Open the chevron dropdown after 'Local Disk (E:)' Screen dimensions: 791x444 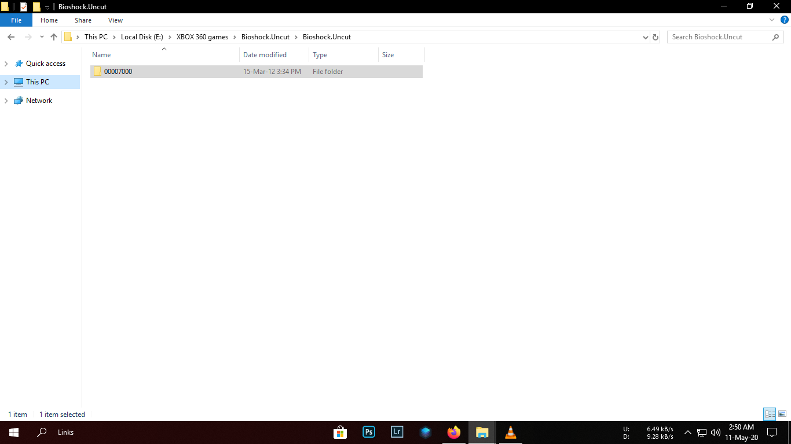(170, 37)
